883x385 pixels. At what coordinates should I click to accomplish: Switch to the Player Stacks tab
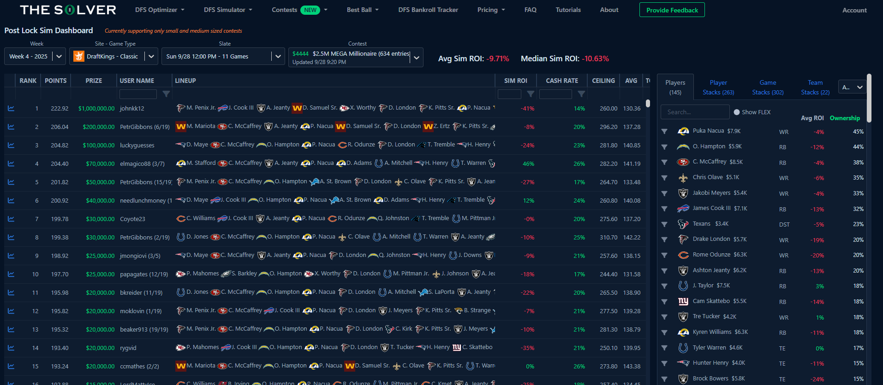[x=718, y=87]
